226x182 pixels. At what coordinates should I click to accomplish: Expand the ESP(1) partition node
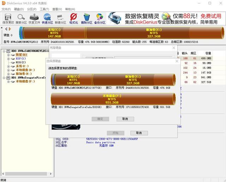(x=8, y=59)
